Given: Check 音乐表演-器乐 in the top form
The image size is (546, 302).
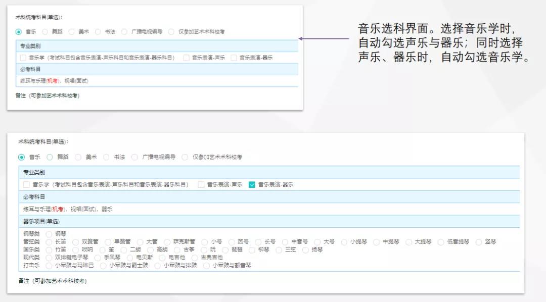Looking at the screenshot, I should [x=234, y=58].
